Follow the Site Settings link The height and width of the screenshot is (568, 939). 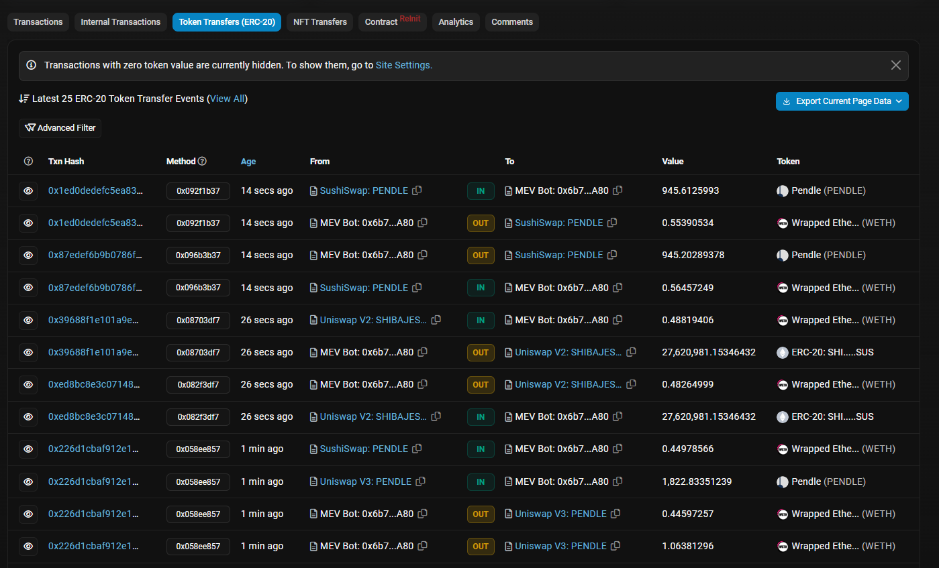(x=404, y=65)
